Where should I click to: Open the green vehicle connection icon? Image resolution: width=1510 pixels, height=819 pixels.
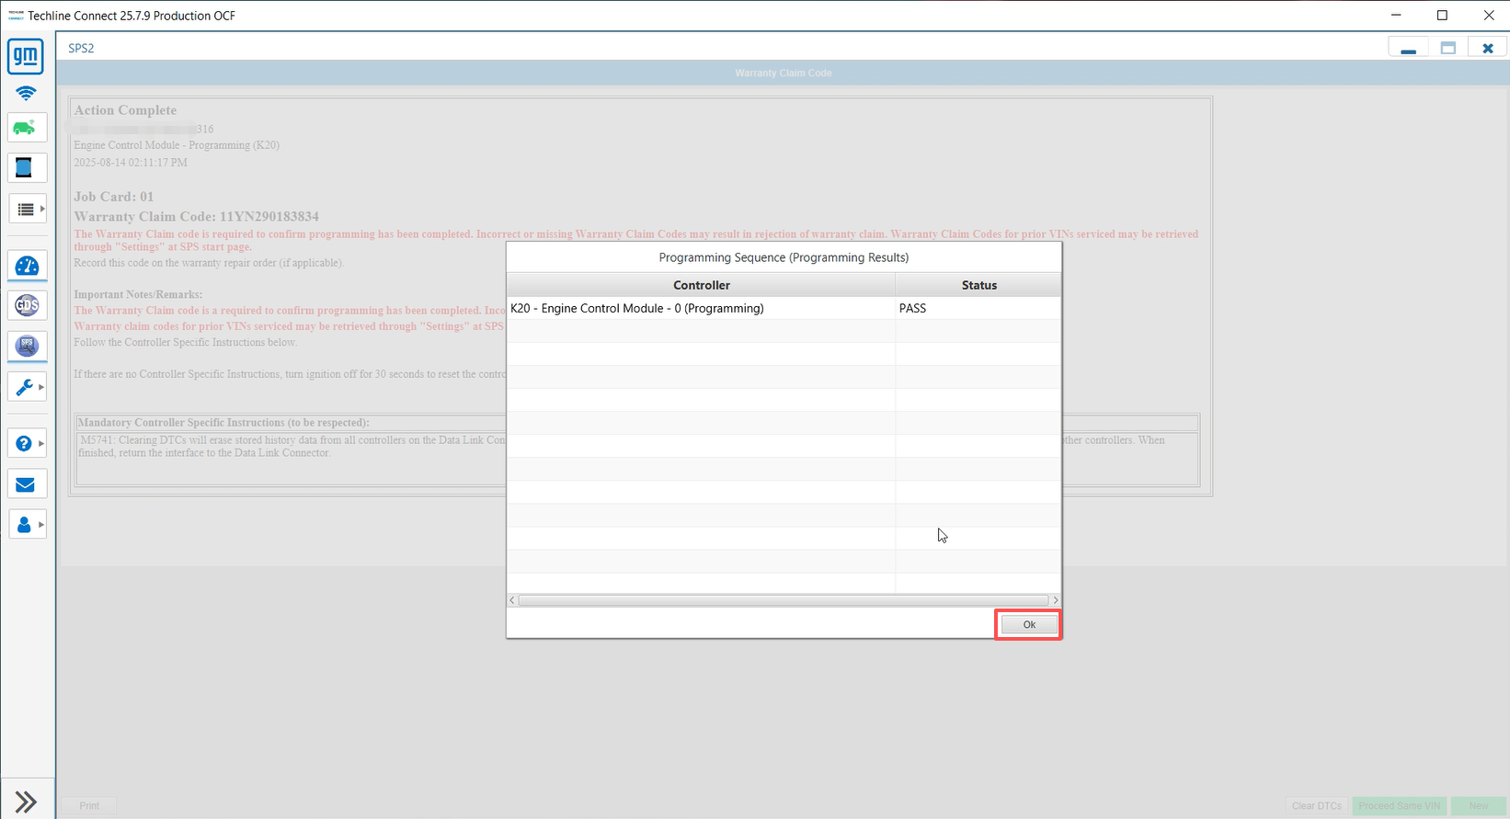tap(26, 128)
